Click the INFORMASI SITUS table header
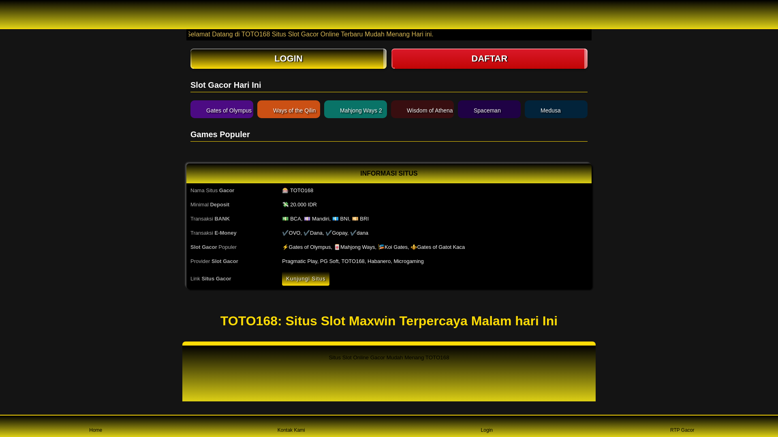 [389, 173]
